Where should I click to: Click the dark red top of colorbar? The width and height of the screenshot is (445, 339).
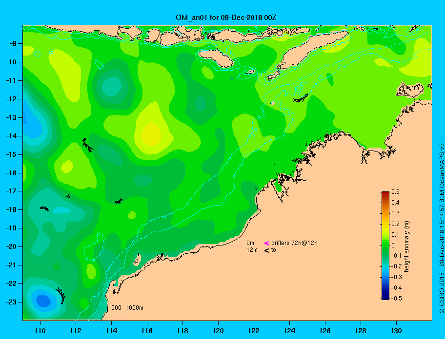pyautogui.click(x=385, y=194)
